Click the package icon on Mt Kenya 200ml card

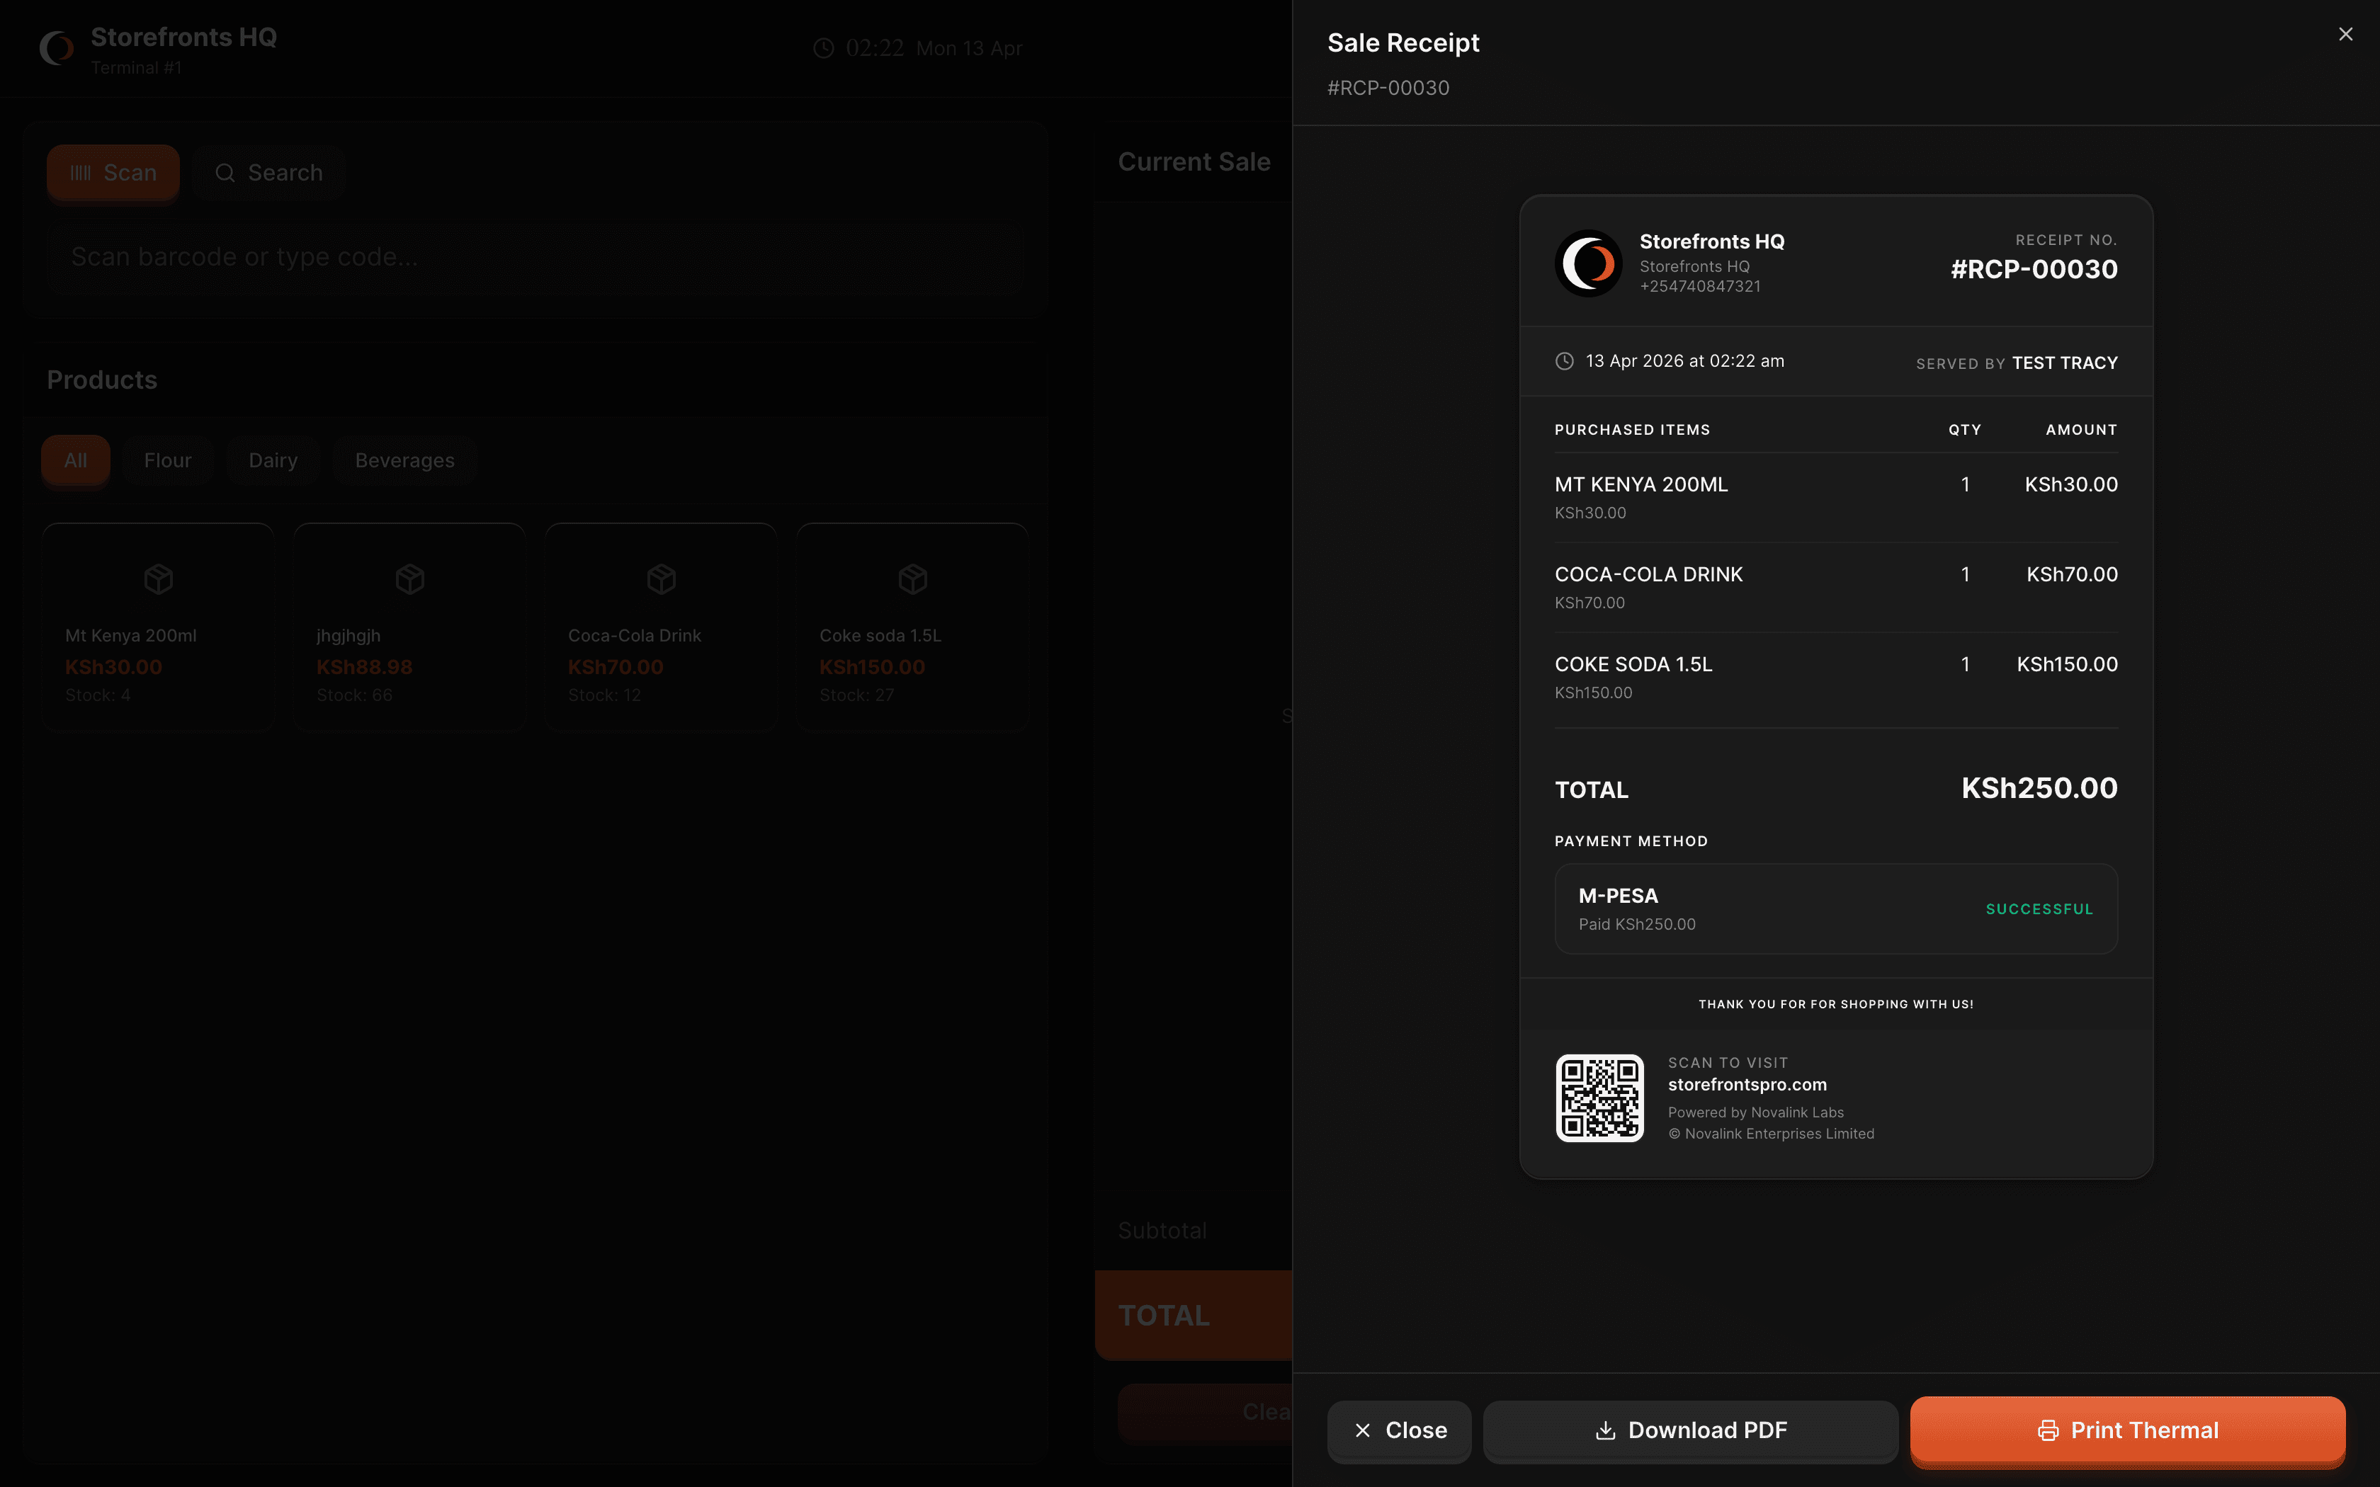coord(157,579)
